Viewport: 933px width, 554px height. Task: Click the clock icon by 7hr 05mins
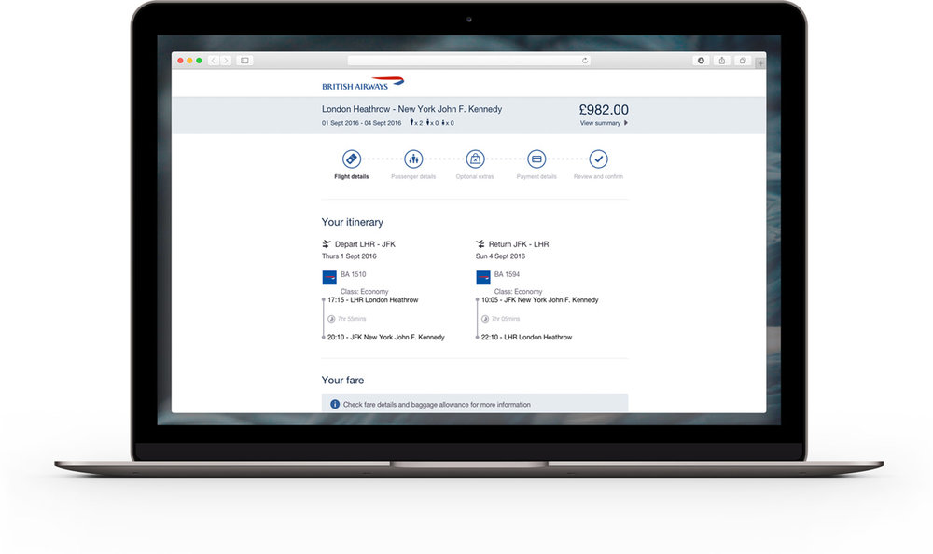[485, 319]
